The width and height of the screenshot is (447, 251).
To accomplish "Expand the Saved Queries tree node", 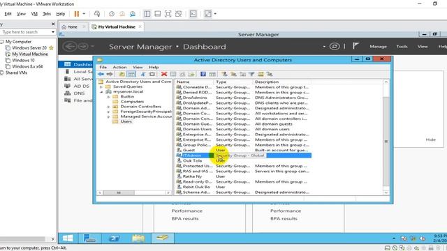I will (x=101, y=86).
